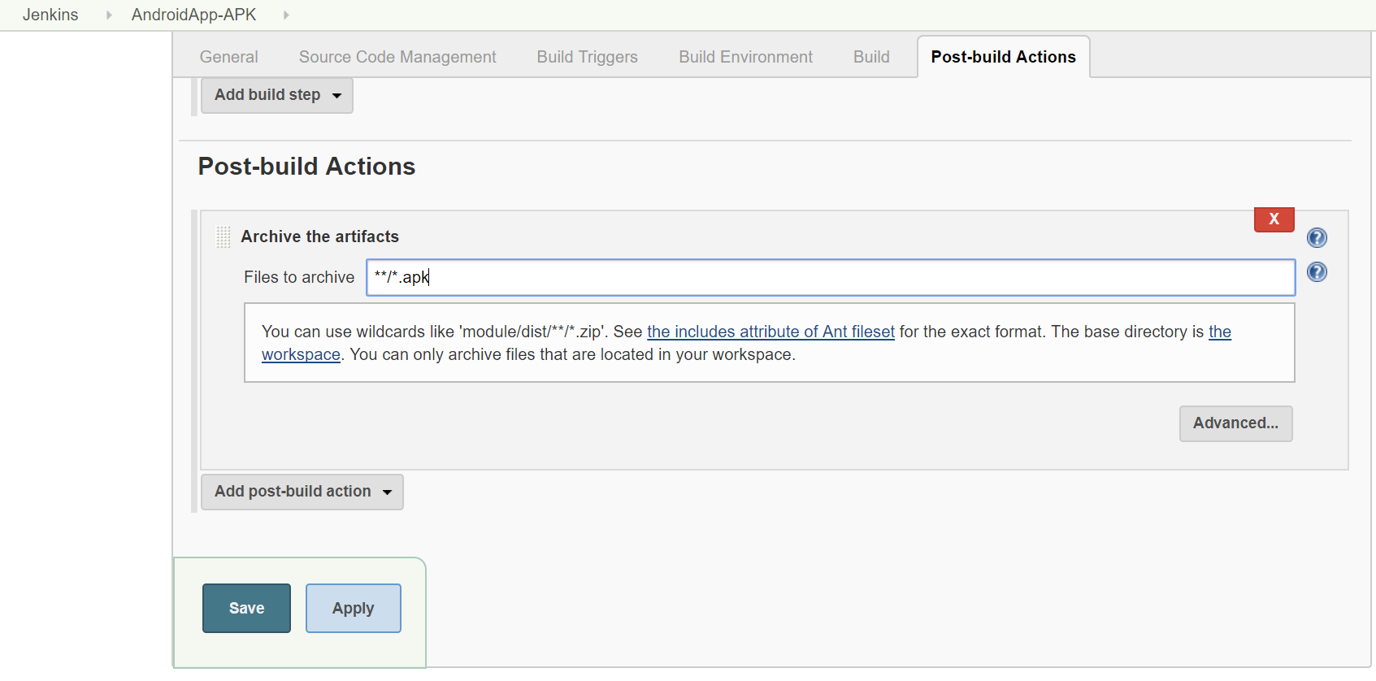
Task: Switch to the Source Code Management tab
Action: 397,57
